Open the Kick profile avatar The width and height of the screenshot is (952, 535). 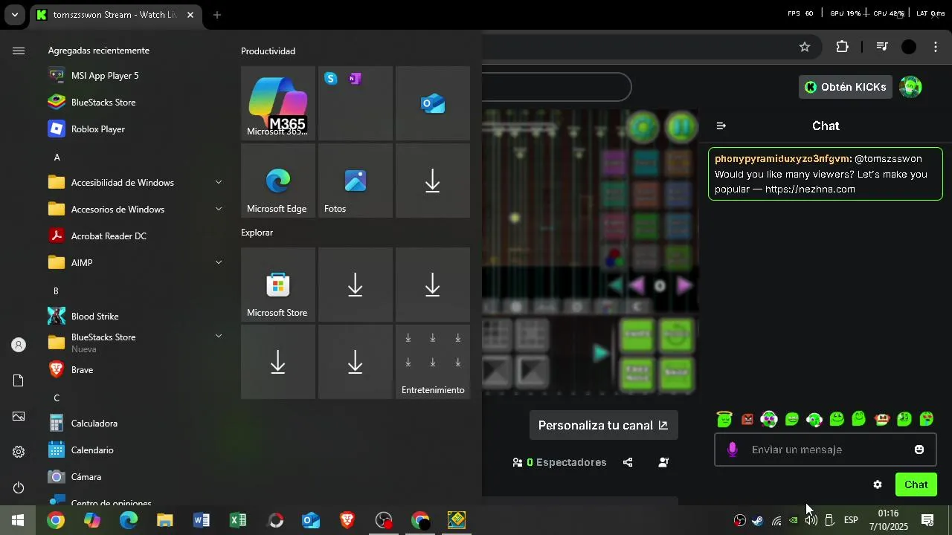910,87
